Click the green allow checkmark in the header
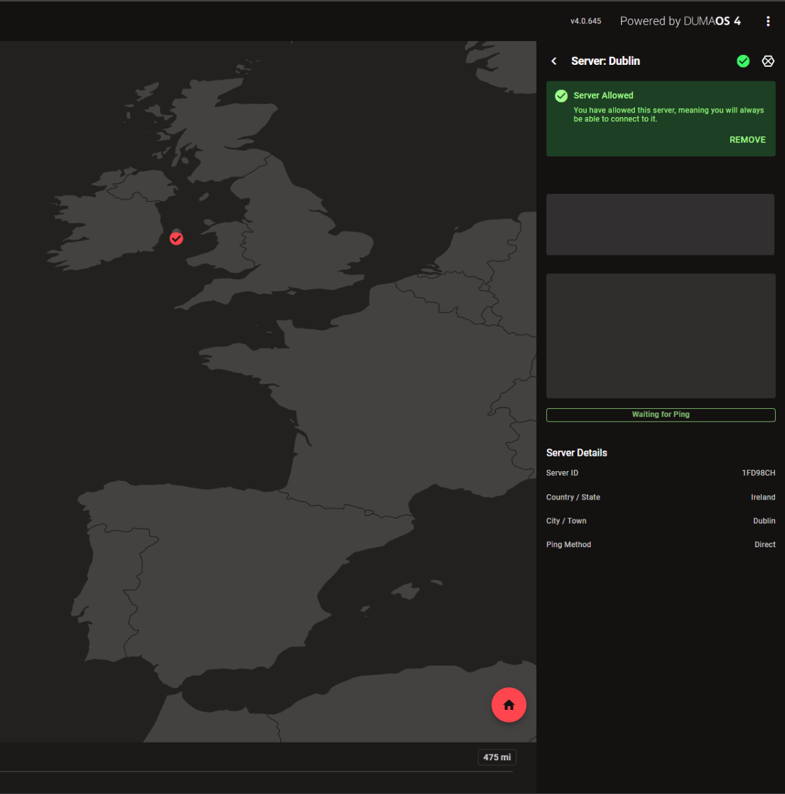The width and height of the screenshot is (785, 794). (743, 61)
